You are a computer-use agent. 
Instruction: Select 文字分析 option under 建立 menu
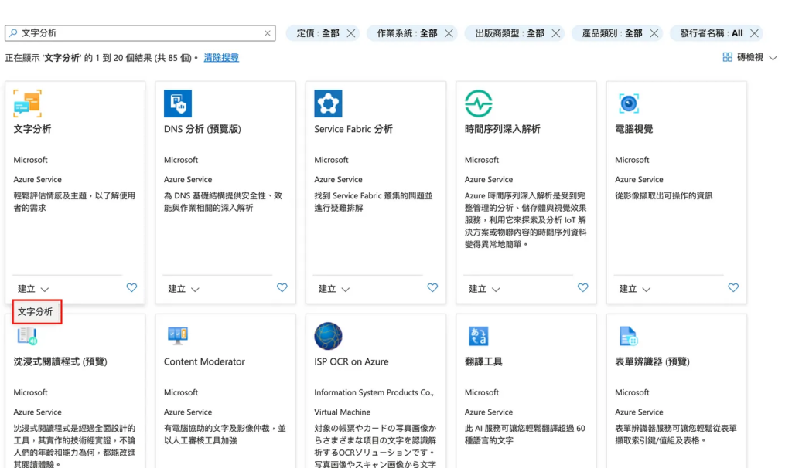[36, 312]
